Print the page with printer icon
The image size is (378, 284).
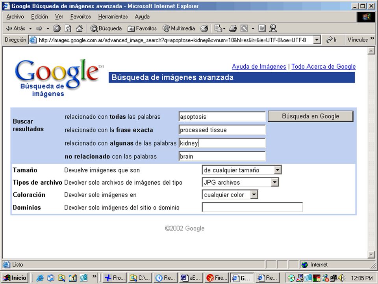[x=233, y=28]
